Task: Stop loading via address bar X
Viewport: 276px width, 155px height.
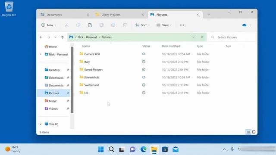Action: [202, 37]
